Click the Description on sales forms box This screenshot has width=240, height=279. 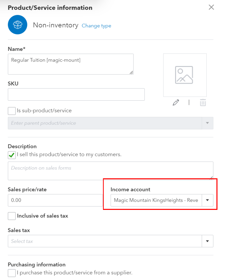pyautogui.click(x=110, y=171)
